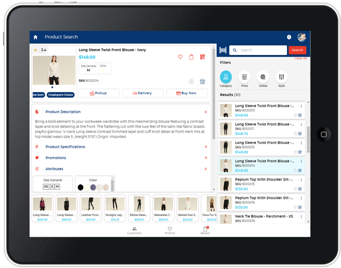Open the main blouse product image
This screenshot has width=341, height=268.
click(54, 70)
